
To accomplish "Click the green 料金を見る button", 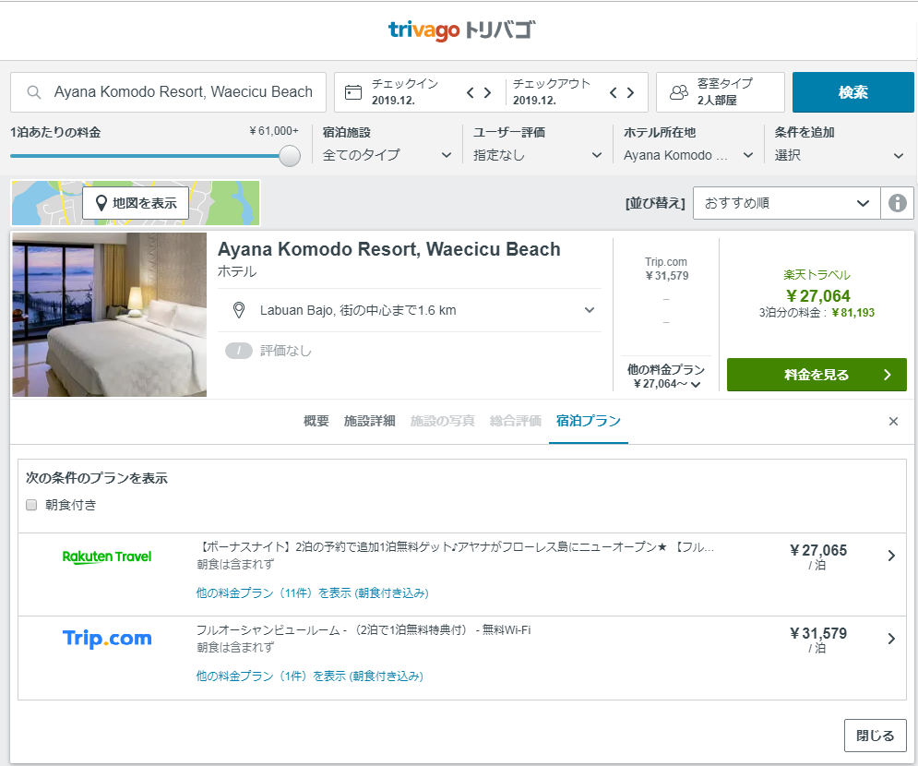I will (x=817, y=375).
